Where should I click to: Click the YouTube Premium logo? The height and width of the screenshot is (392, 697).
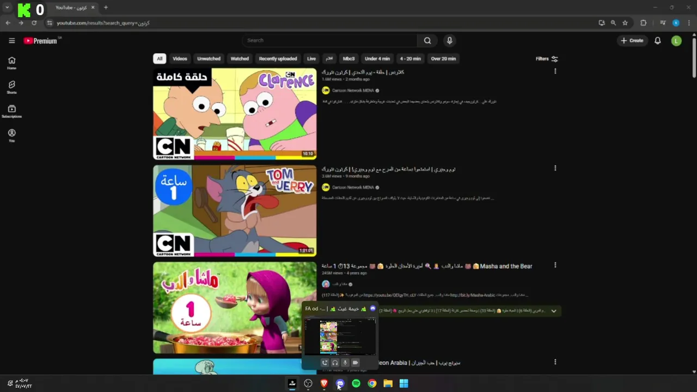point(40,41)
